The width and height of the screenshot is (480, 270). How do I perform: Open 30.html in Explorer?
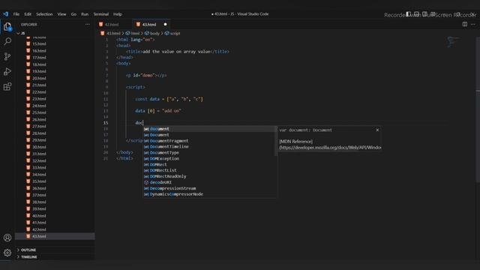tap(39, 147)
